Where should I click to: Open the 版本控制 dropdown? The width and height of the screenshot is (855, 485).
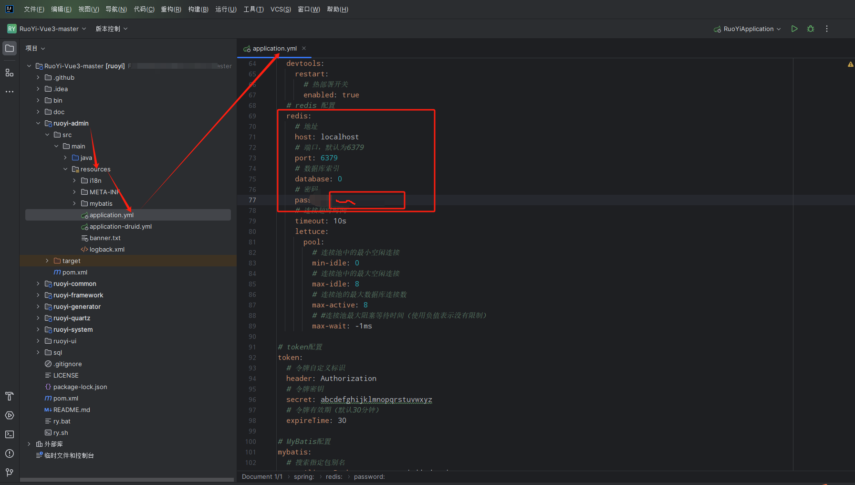(x=112, y=29)
